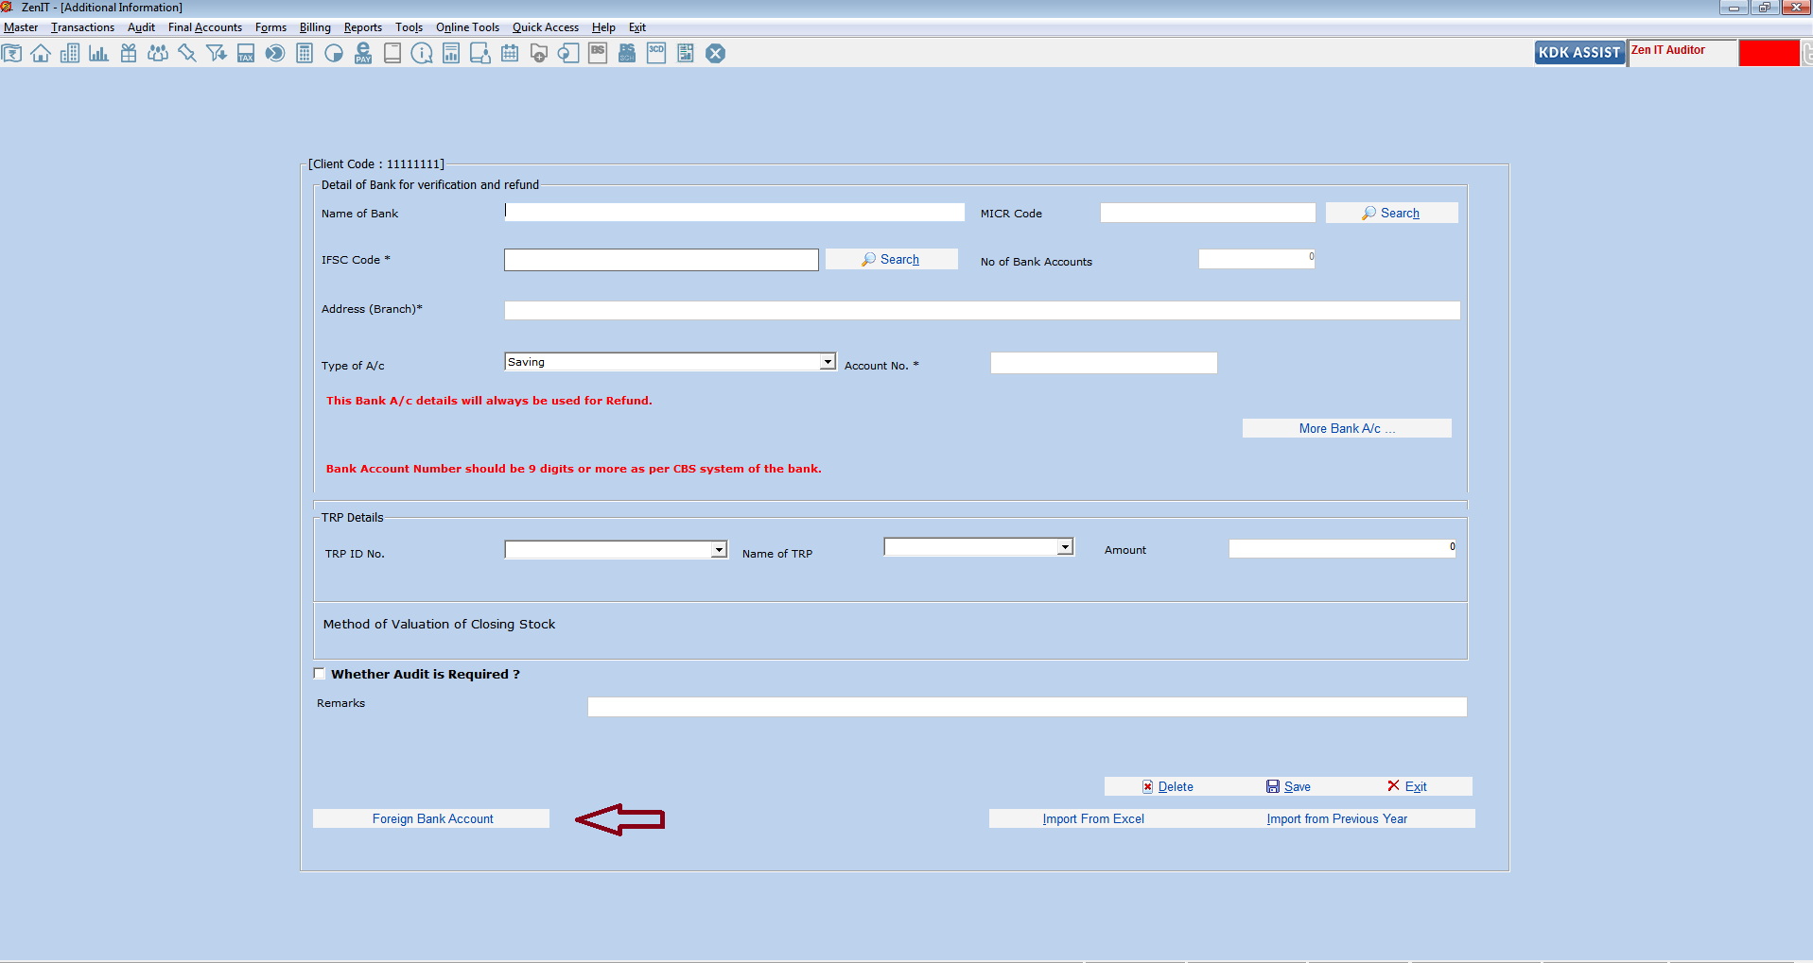
Task: Open the book toolbar icon
Action: pyautogui.click(x=392, y=54)
